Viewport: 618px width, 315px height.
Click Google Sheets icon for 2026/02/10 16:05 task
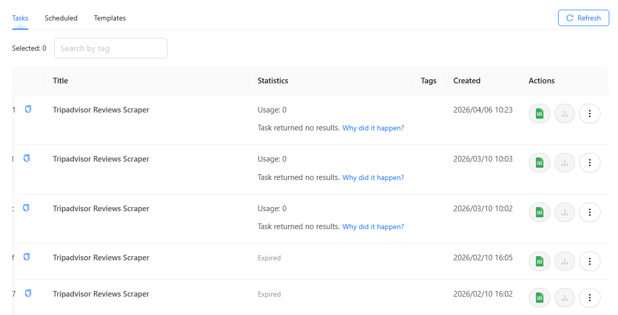tap(539, 261)
